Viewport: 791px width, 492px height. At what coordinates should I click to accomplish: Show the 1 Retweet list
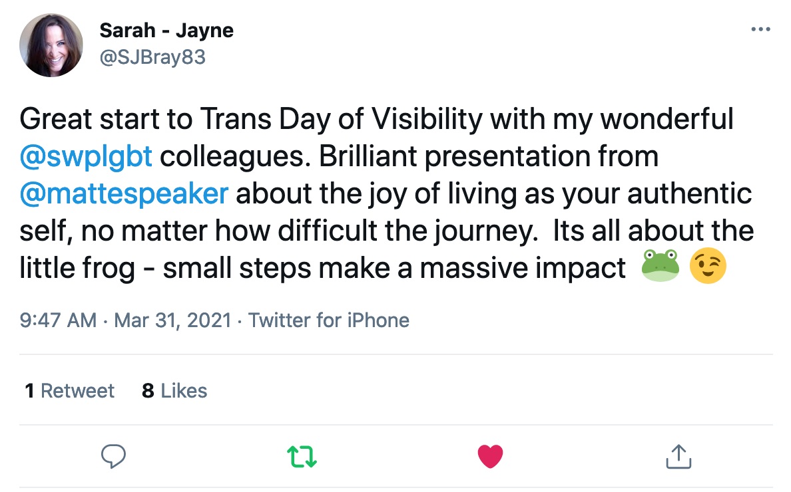(x=70, y=391)
